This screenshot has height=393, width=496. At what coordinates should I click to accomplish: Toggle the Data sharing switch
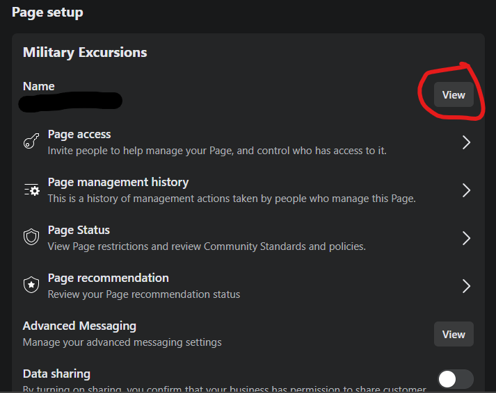coord(455,378)
